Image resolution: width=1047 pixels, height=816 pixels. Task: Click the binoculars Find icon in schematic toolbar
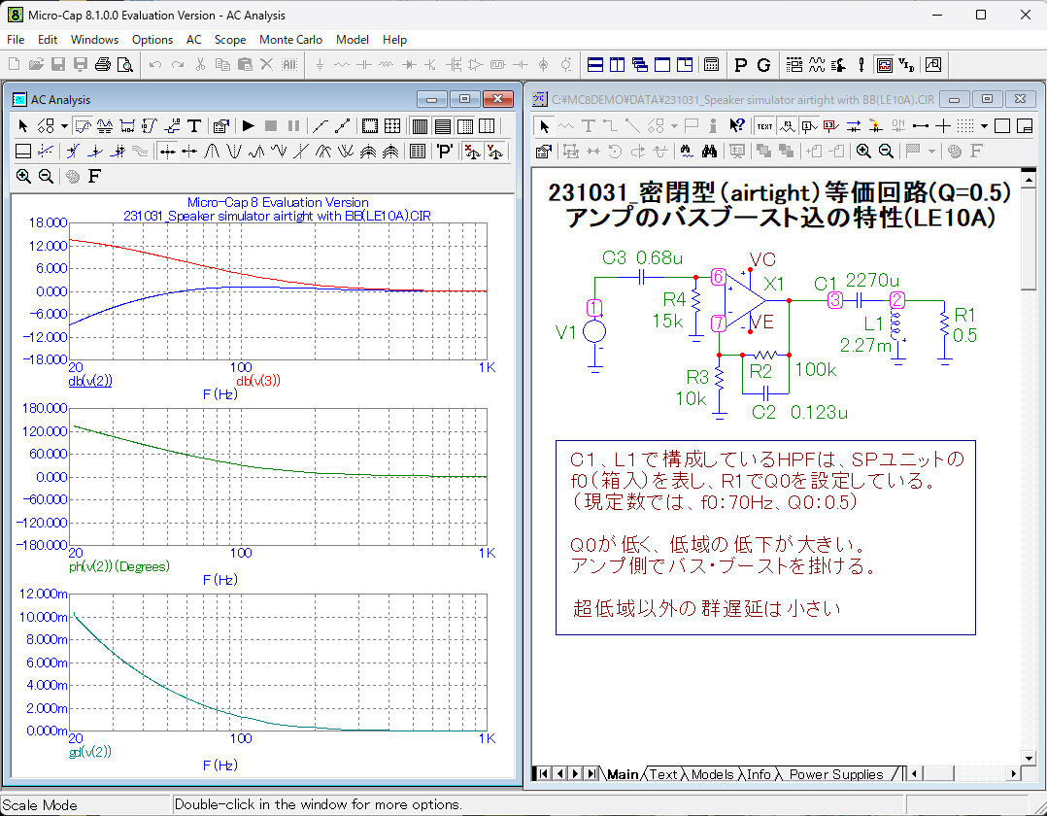point(710,151)
